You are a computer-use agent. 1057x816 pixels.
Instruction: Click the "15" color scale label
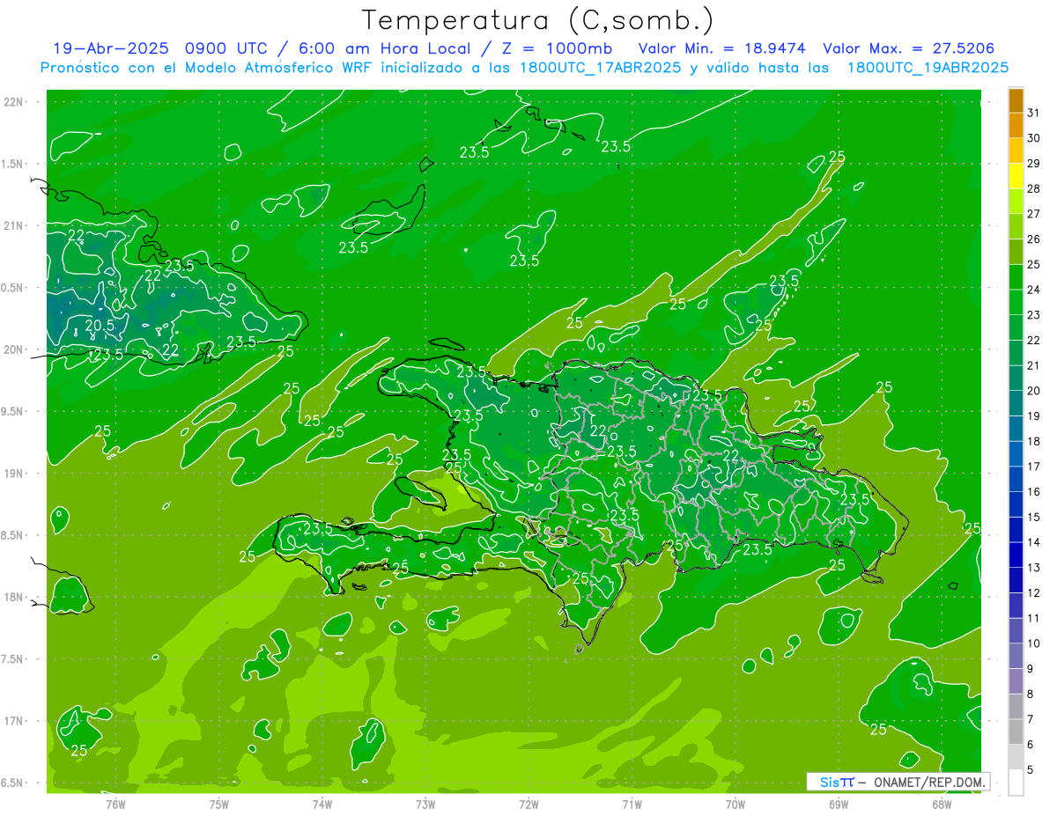coord(1034,517)
